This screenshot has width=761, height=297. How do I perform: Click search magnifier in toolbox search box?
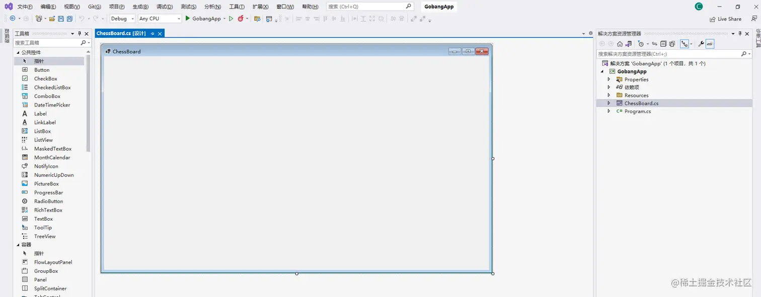[x=83, y=43]
